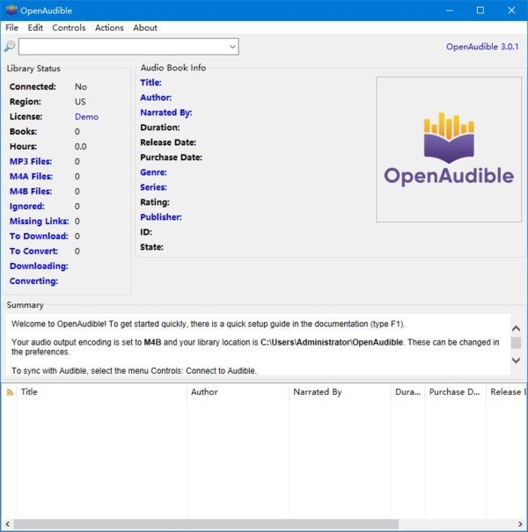Click the Summary scroll down arrow
This screenshot has height=532, width=528.
point(516,360)
